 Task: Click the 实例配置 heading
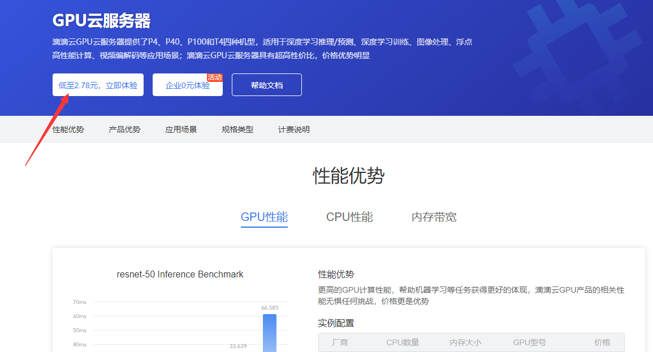pyautogui.click(x=336, y=323)
